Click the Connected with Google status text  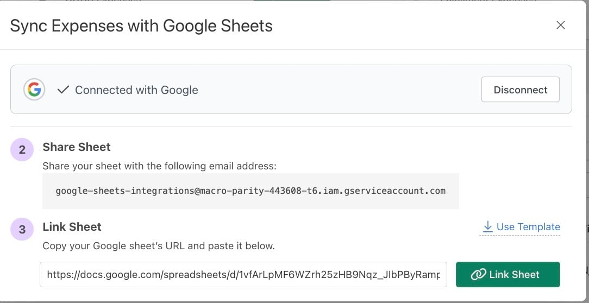coord(136,90)
